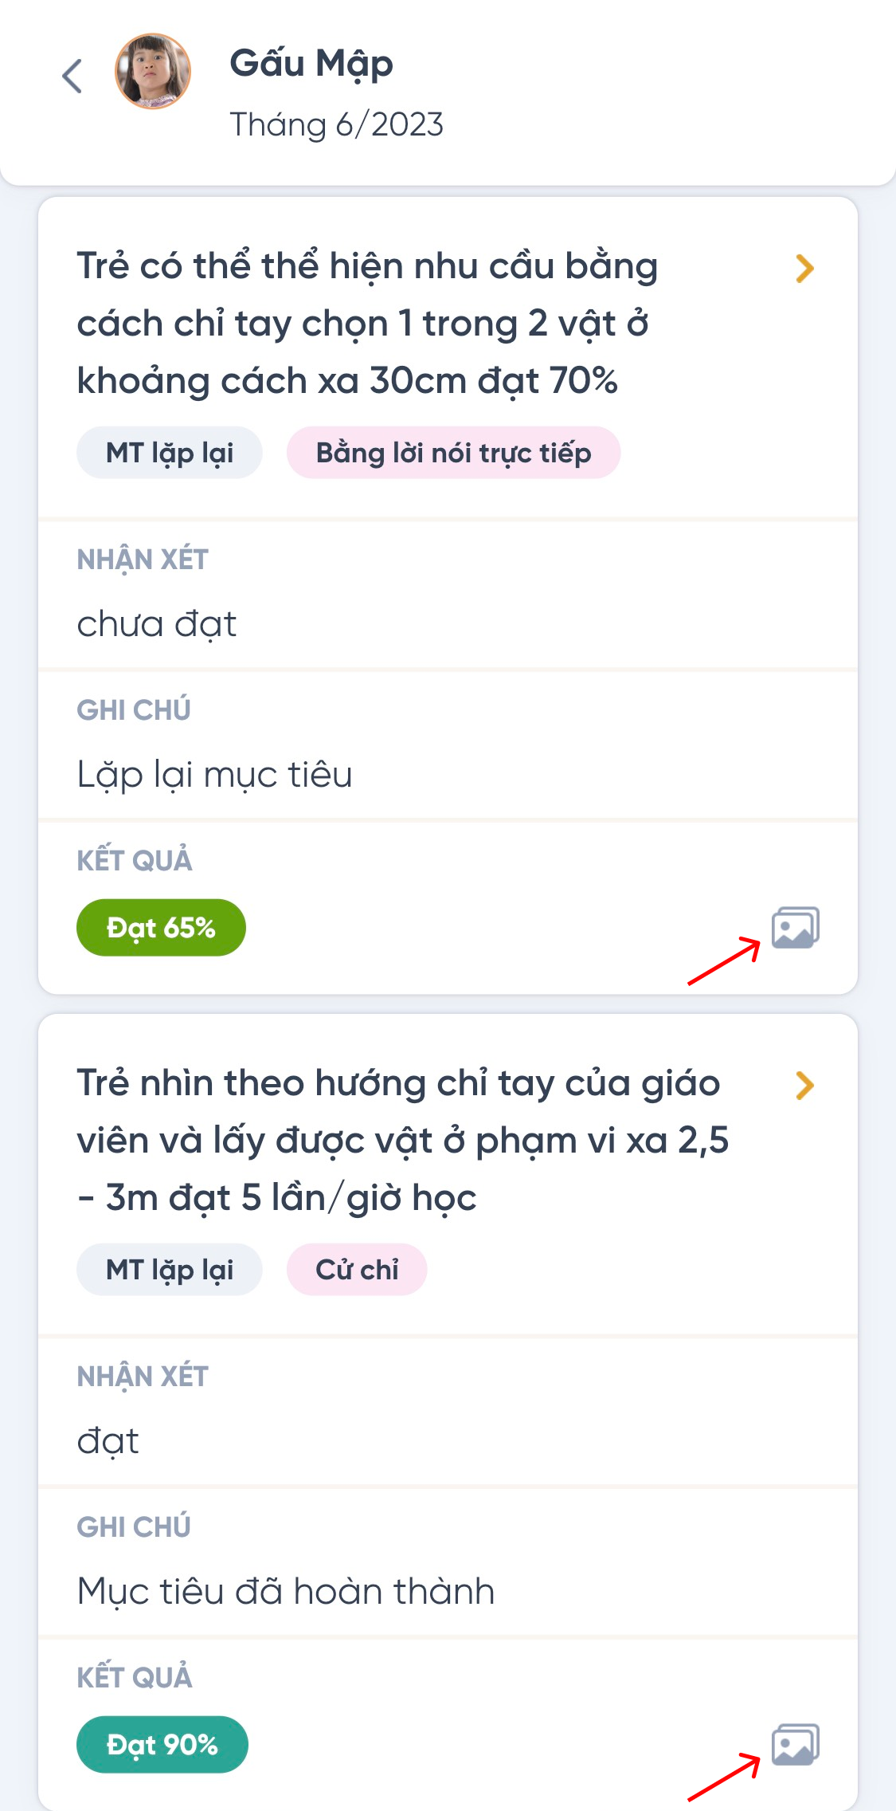This screenshot has height=1811, width=896.
Task: Tap the 'Bằng lời nói trực tiếp' tag
Action: [453, 453]
